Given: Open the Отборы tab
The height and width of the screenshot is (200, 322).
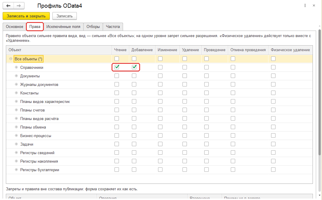Looking at the screenshot, I should (93, 27).
